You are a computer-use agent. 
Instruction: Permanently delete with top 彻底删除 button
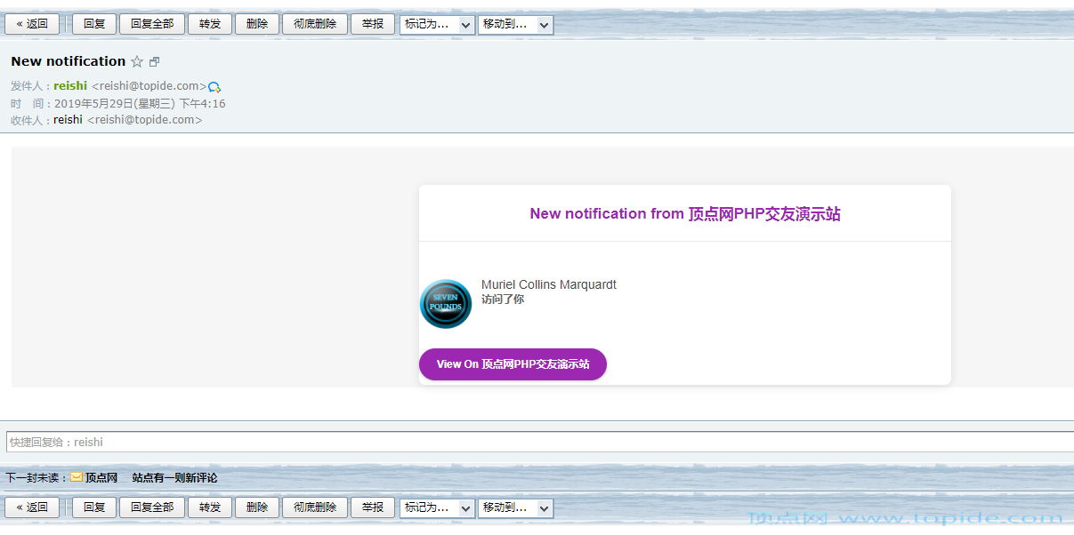coord(315,24)
